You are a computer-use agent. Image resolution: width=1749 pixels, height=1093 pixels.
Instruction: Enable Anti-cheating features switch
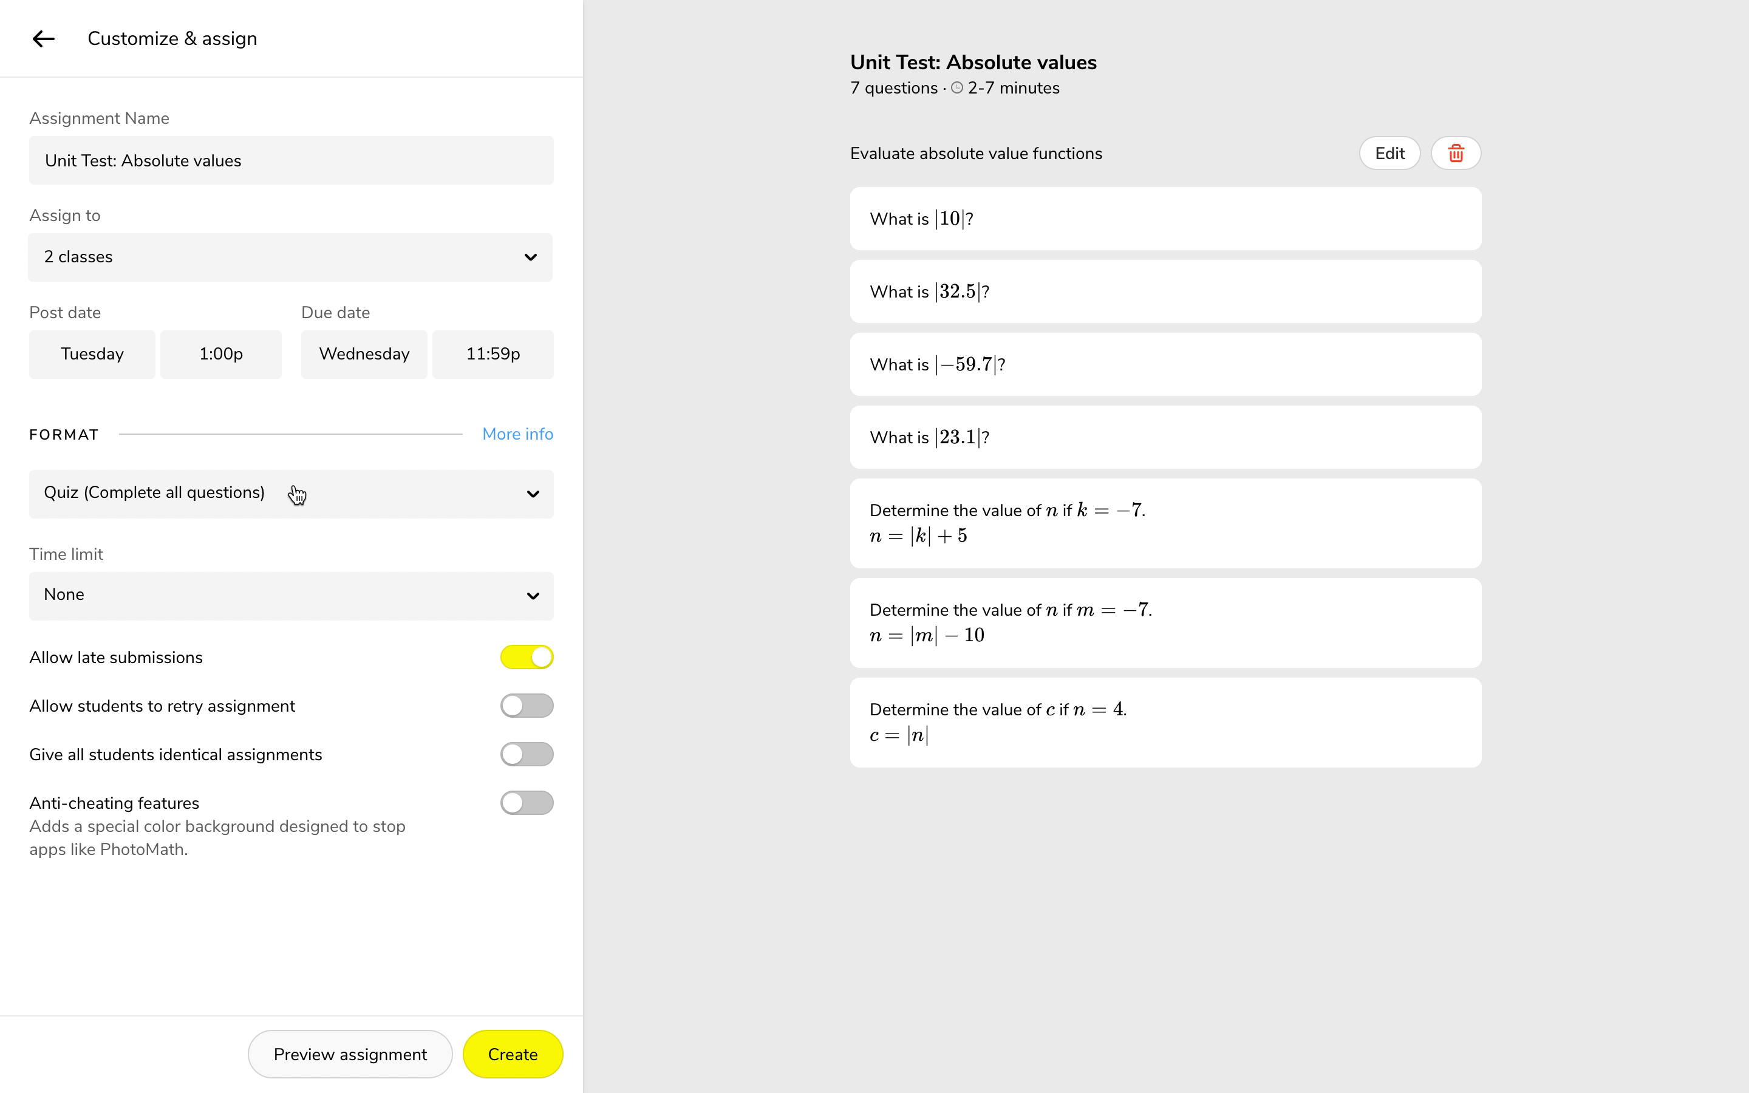pyautogui.click(x=527, y=802)
